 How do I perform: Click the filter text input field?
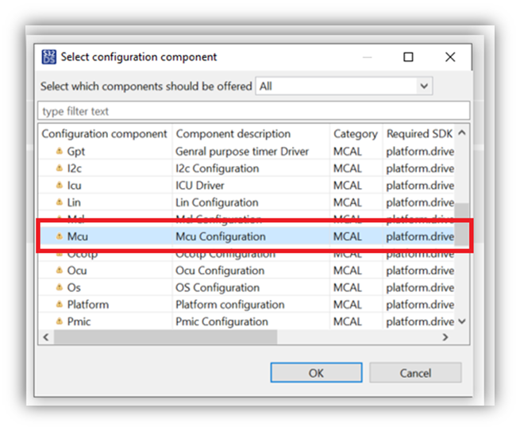254,111
